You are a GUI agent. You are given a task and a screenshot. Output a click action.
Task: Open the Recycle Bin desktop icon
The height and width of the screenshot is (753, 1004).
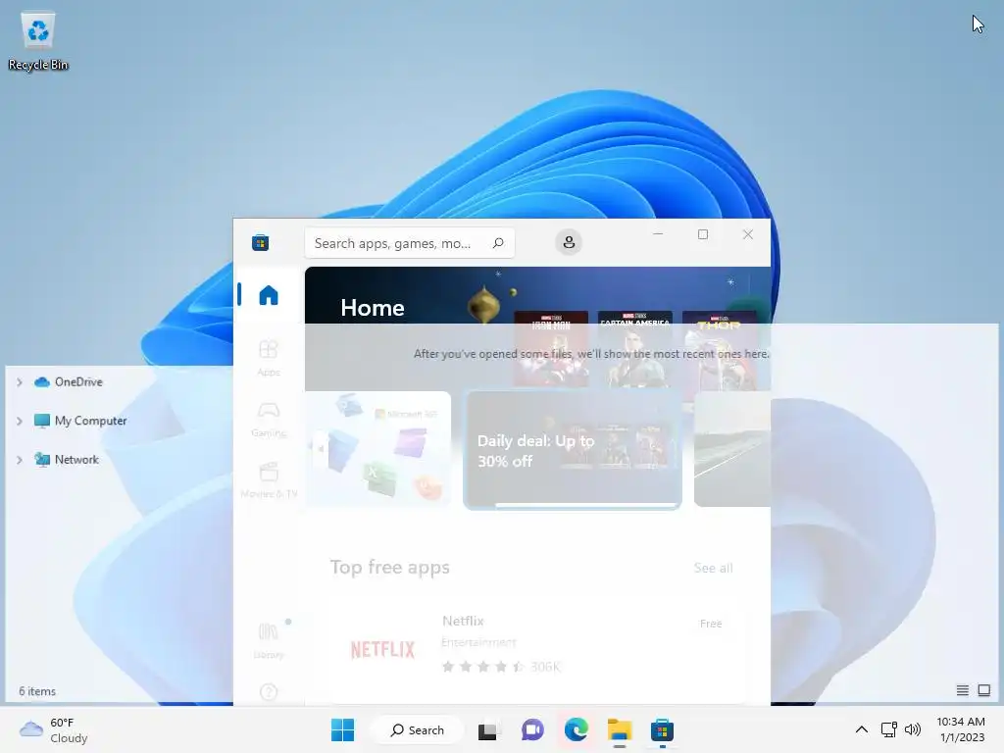38,41
